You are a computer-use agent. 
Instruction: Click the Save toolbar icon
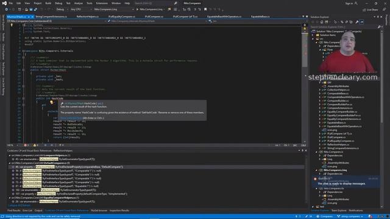(31, 10)
